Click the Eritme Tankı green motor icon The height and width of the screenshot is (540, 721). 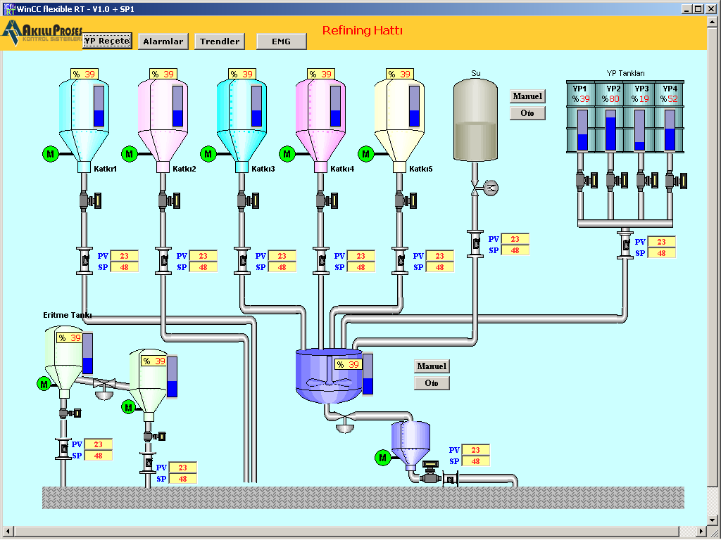(x=44, y=384)
